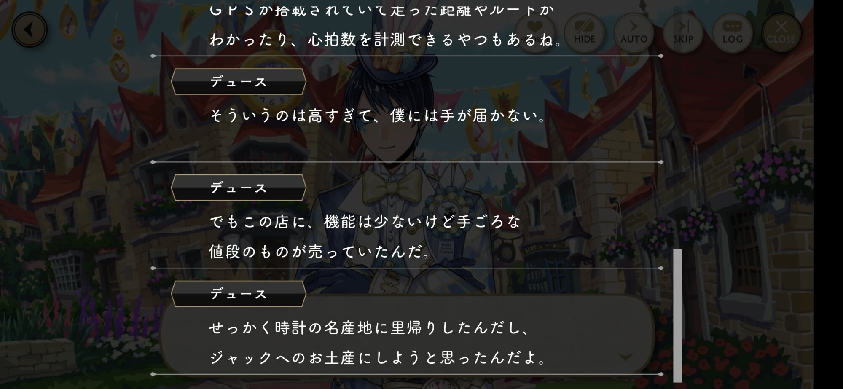Viewport: 843px width, 389px height.
Task: Click the scrollbar track above the thumb
Action: (x=677, y=126)
